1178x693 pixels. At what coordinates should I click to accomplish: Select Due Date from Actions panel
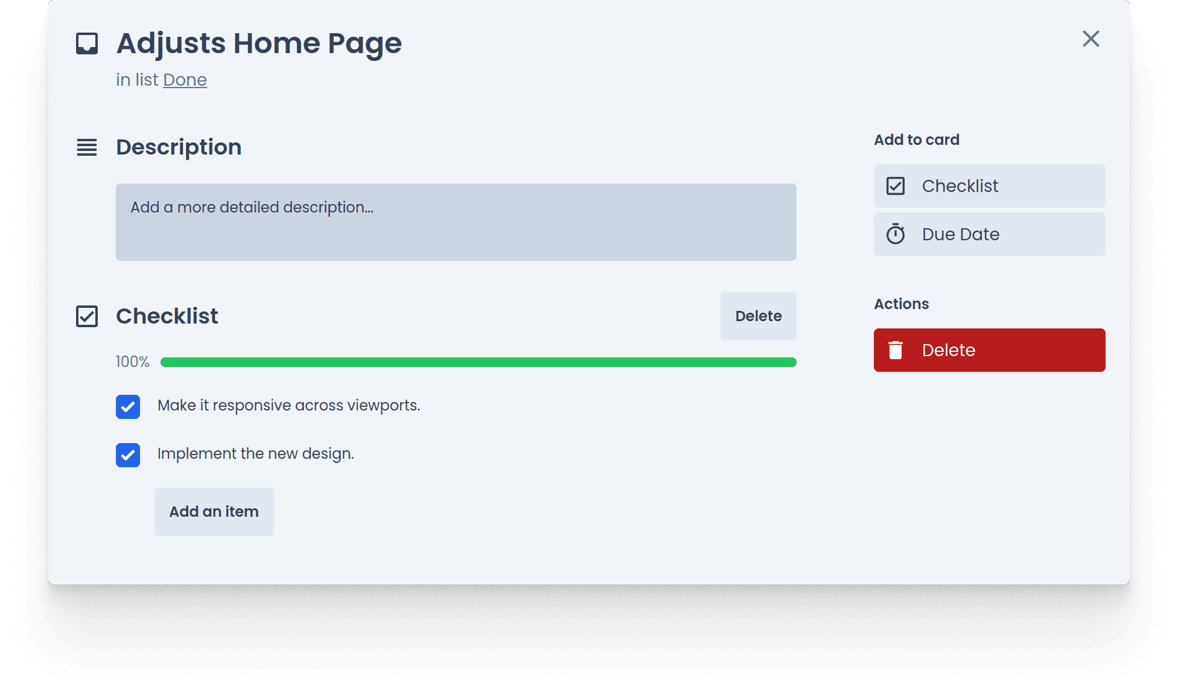[x=989, y=234]
